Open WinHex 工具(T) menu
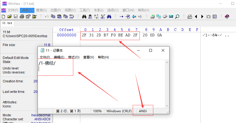 [x=85, y=10]
